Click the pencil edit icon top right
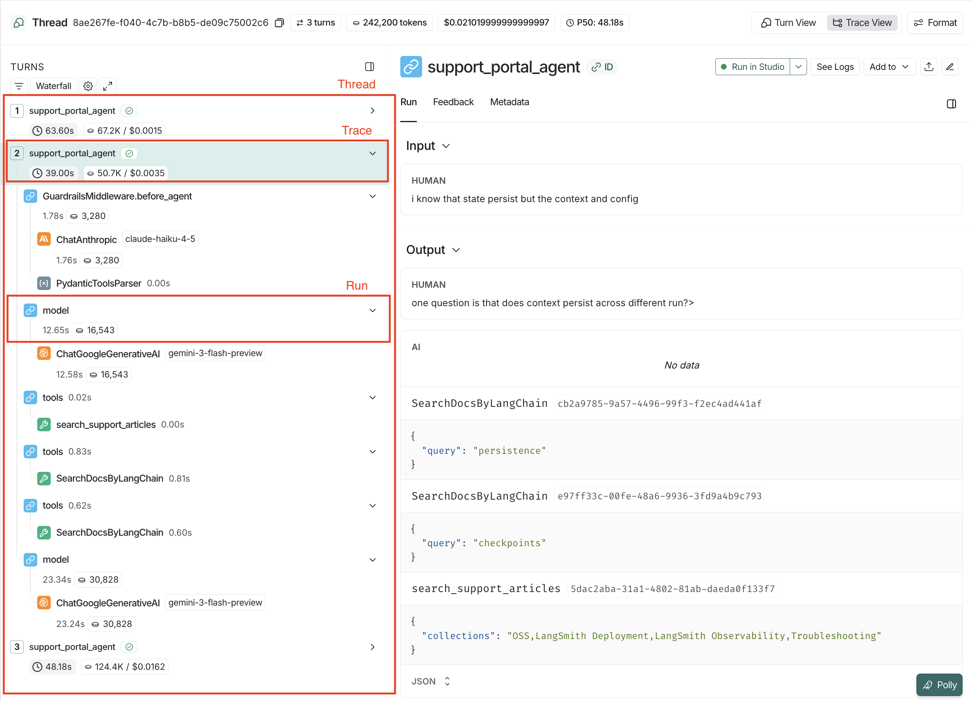The height and width of the screenshot is (701, 972). point(950,67)
